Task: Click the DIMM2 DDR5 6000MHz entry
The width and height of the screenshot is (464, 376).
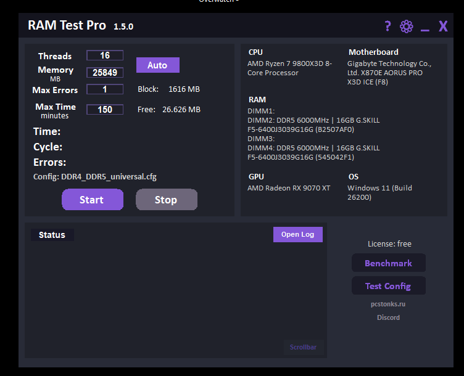Action: (313, 125)
